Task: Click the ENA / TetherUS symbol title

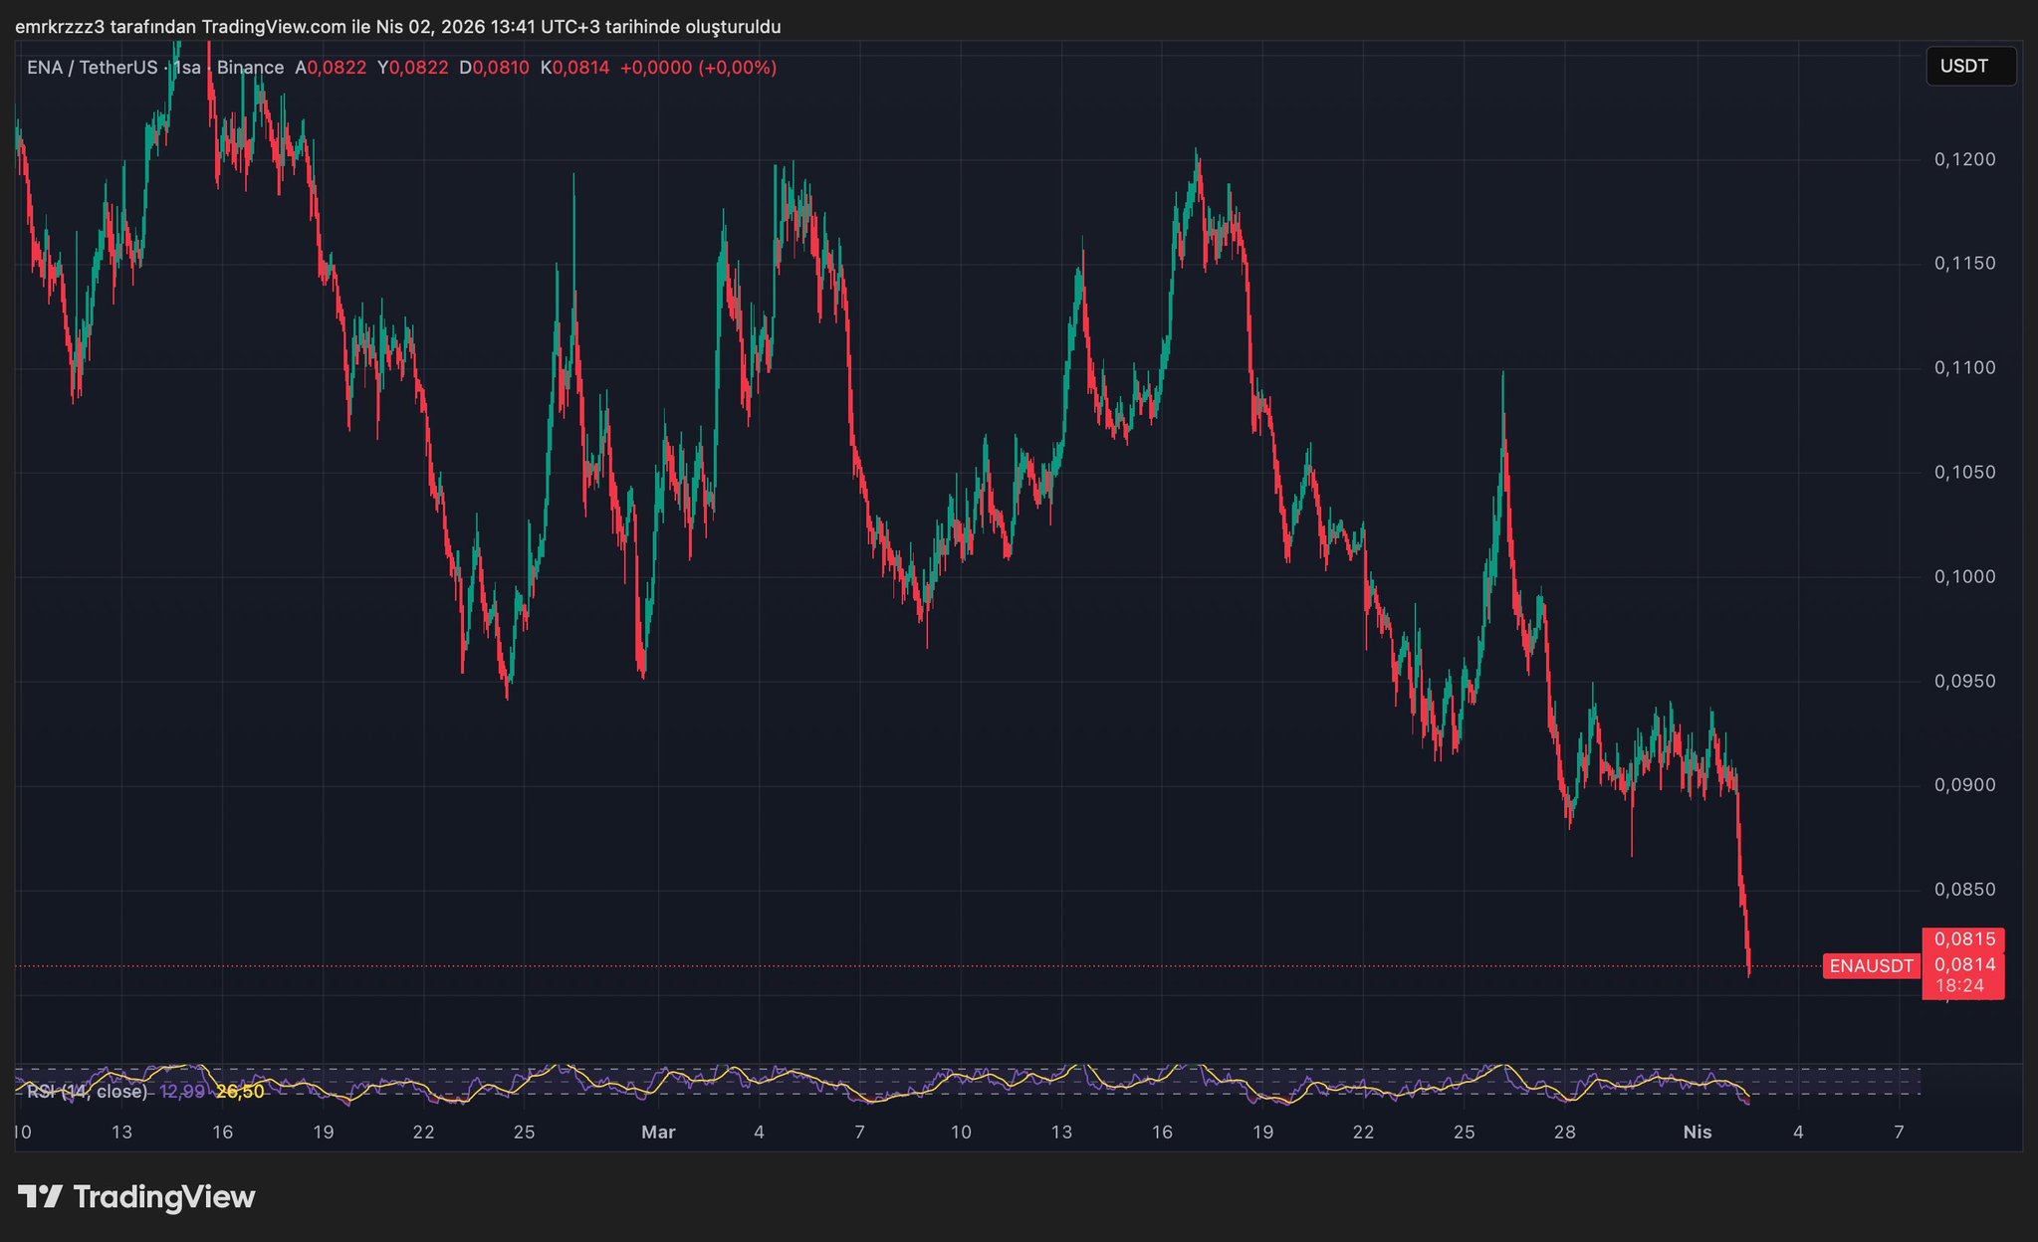Action: [x=92, y=68]
